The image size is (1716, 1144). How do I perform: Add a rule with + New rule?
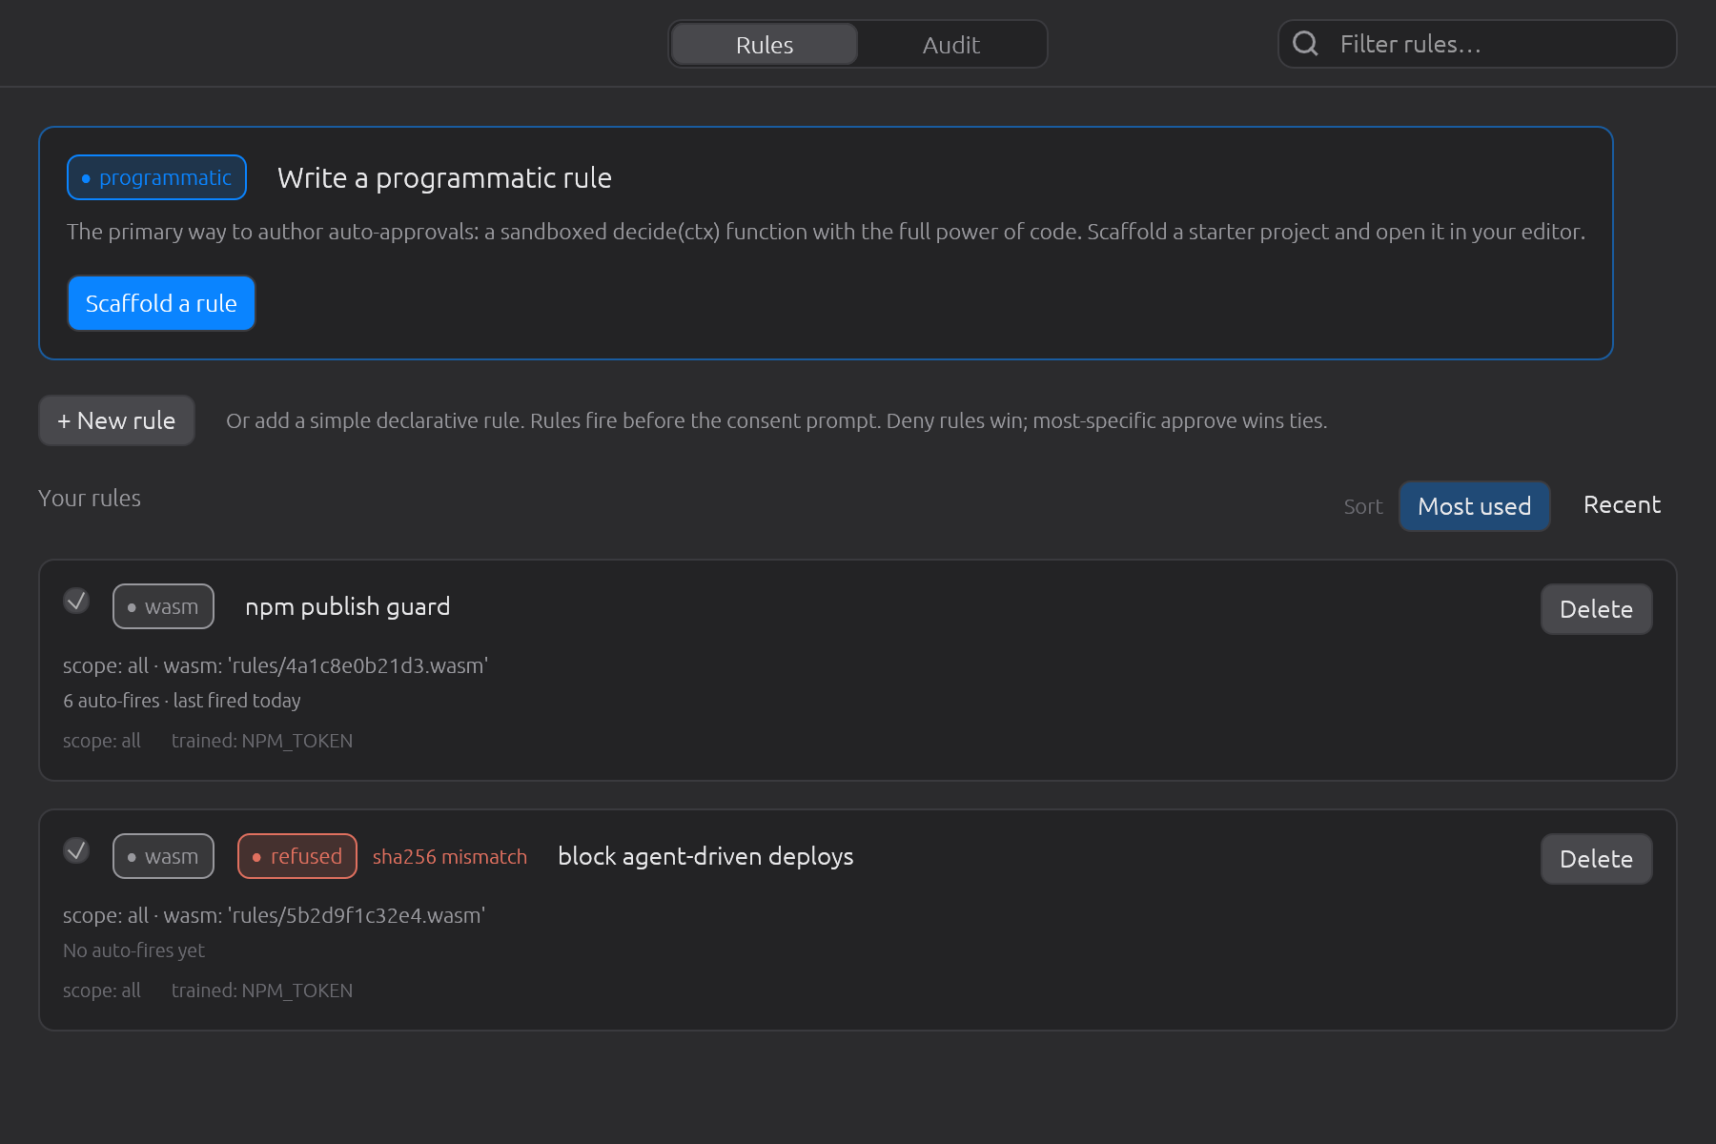(x=116, y=420)
